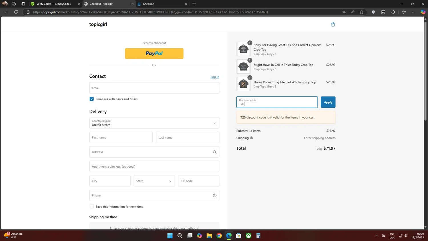Open the favorites list icon
The height and width of the screenshot is (241, 428).
click(x=404, y=12)
